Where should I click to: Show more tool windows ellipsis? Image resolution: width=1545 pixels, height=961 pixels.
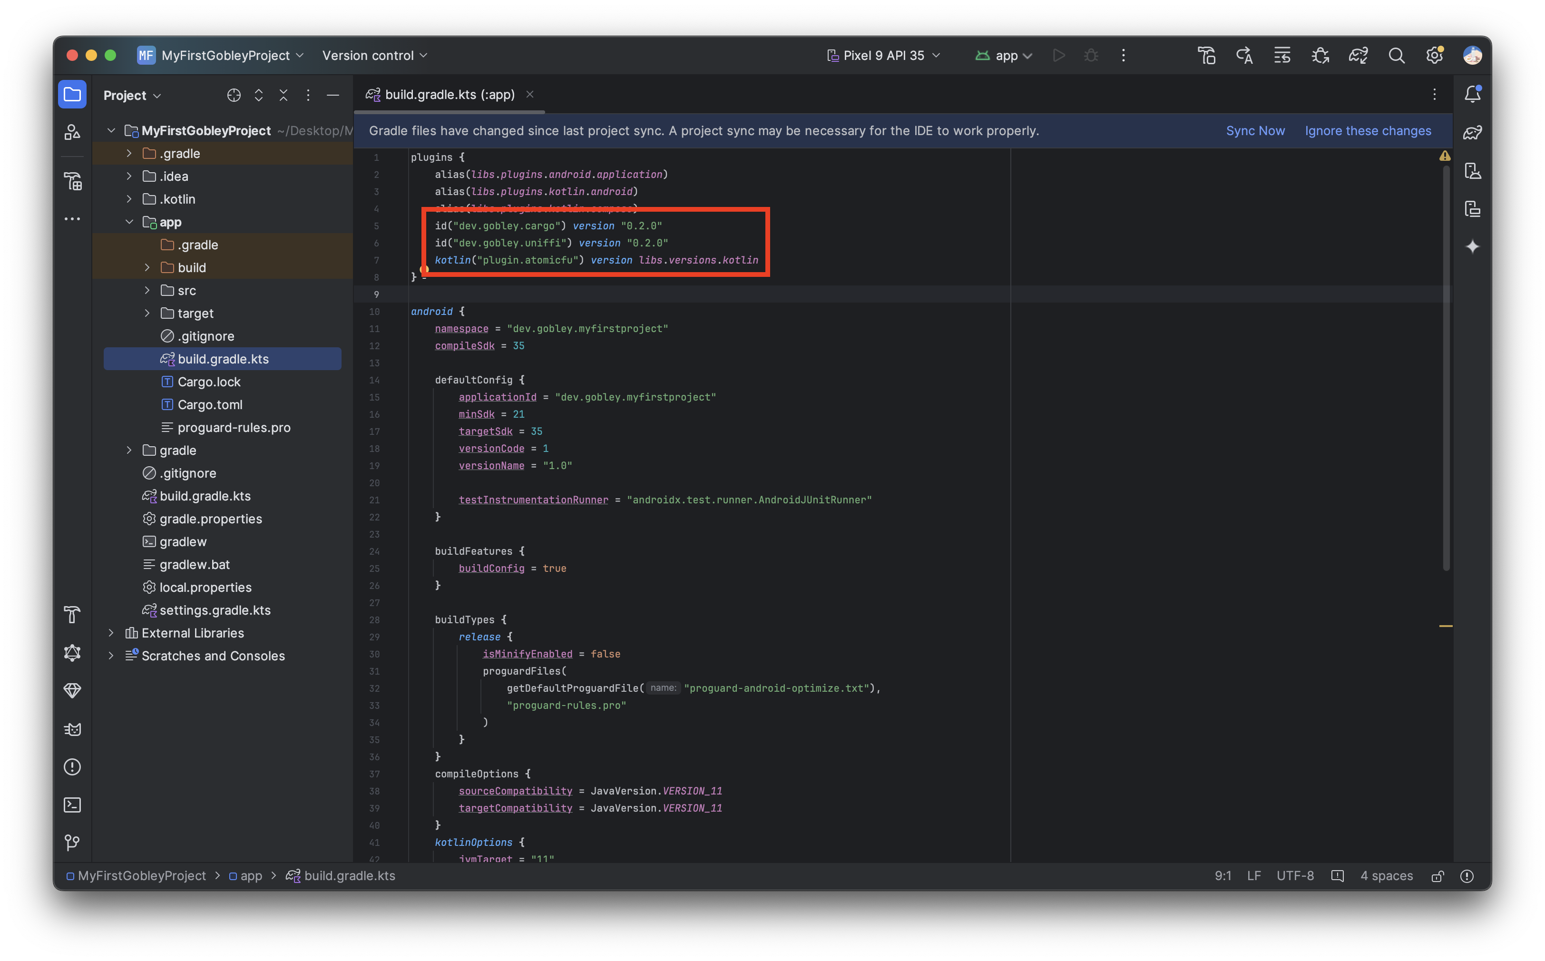tap(72, 219)
